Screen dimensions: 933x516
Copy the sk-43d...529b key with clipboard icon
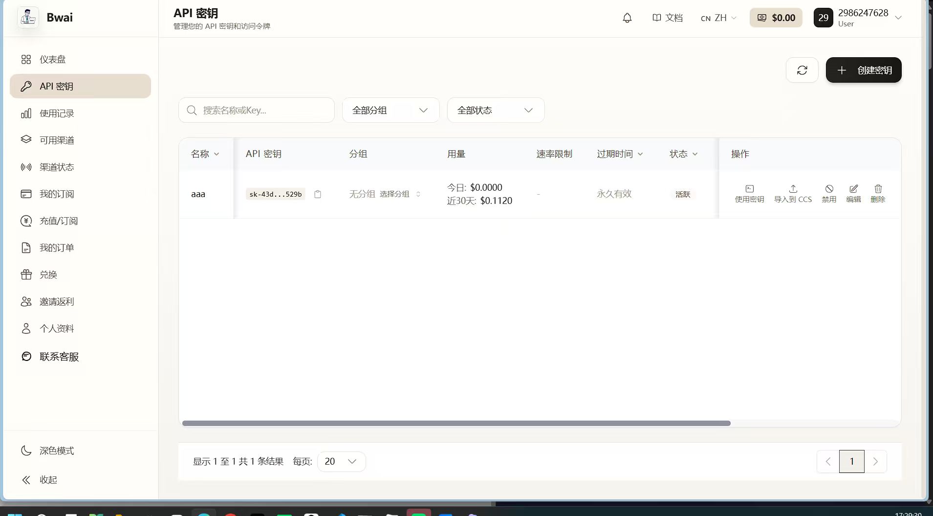[318, 194]
